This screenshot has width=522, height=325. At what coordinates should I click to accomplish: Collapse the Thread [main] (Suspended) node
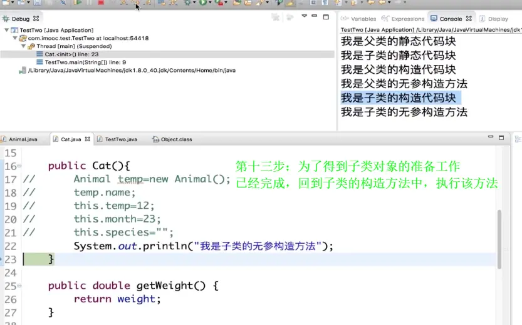23,46
